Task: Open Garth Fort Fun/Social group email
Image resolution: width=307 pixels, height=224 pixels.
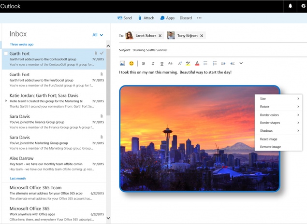Action: coord(54,80)
